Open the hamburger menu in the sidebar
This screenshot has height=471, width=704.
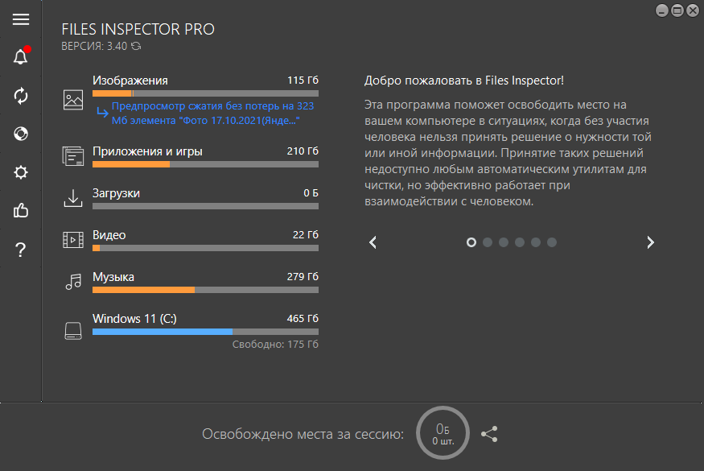[21, 19]
